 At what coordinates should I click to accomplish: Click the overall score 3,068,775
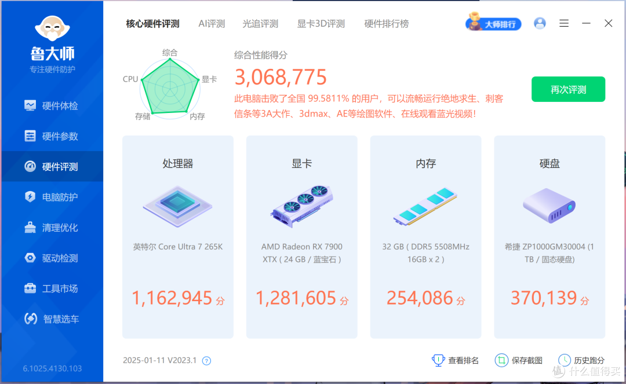tap(281, 77)
